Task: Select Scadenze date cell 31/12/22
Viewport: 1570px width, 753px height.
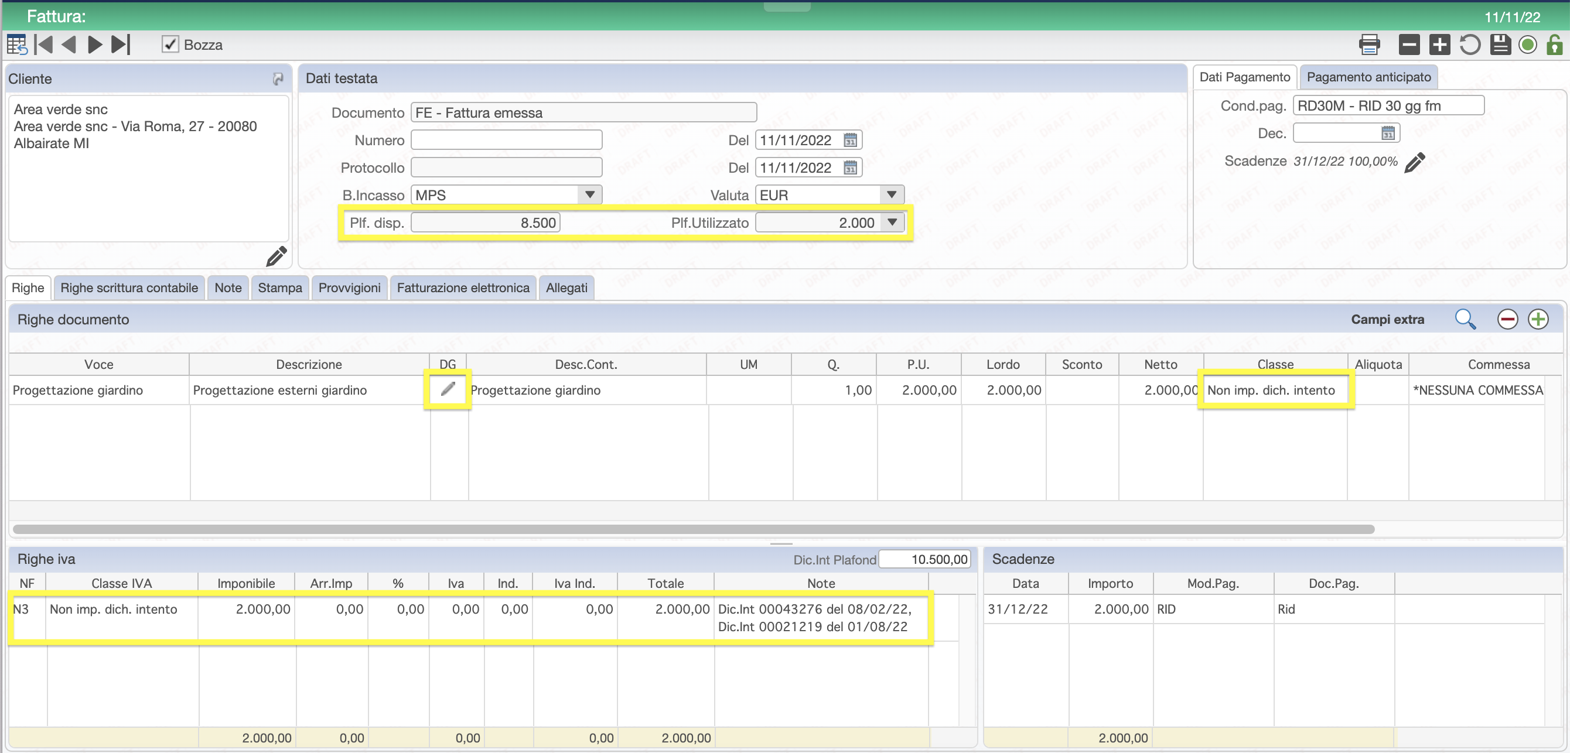Action: (1026, 609)
